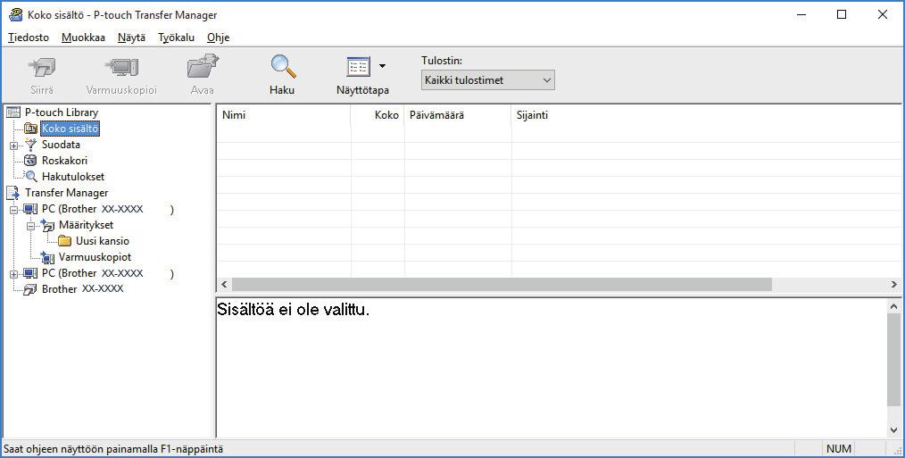The image size is (905, 458).
Task: Click the preview pane scroll down arrow
Action: point(893,429)
